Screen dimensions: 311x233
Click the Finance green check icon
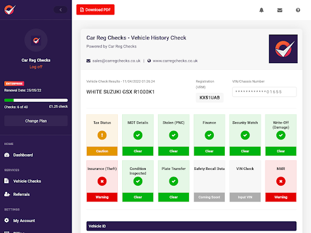(210, 135)
